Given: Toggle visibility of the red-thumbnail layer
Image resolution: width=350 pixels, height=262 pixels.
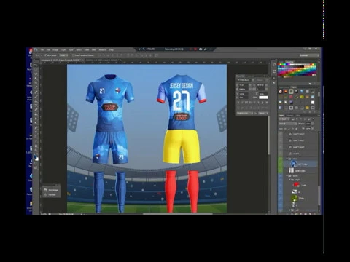Looking at the screenshot, I should pyautogui.click(x=281, y=185).
